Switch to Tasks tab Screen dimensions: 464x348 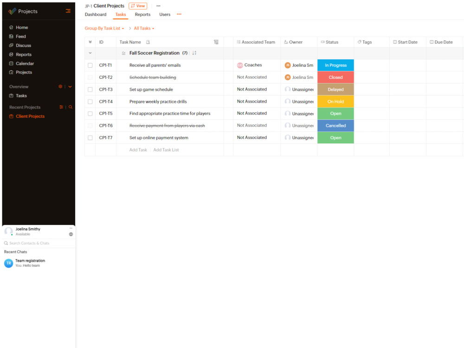coord(121,14)
